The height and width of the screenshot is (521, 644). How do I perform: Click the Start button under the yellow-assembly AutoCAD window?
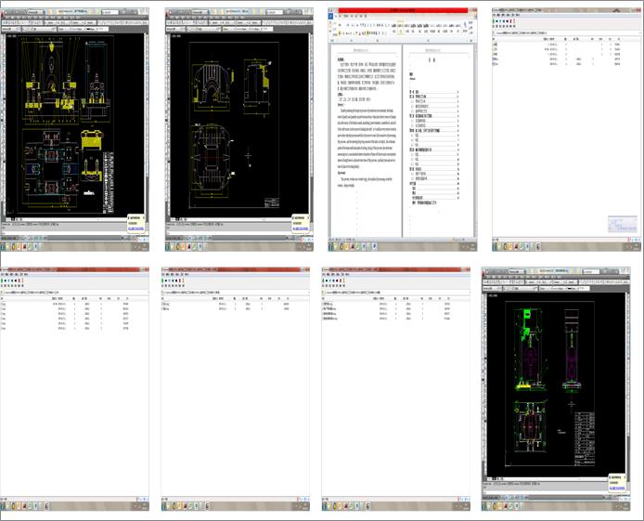[4, 246]
